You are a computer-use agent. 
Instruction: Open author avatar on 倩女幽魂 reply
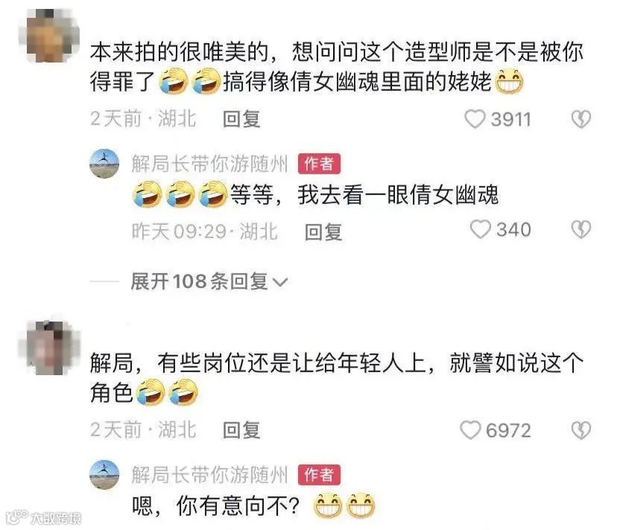[104, 164]
